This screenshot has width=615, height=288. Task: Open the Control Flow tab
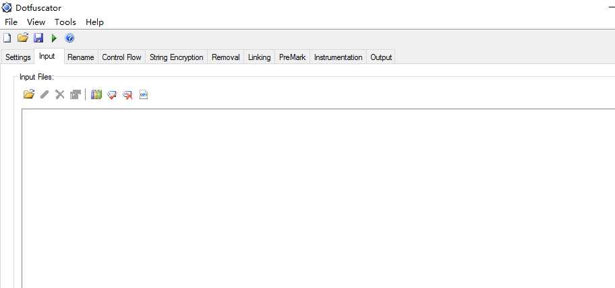point(121,57)
